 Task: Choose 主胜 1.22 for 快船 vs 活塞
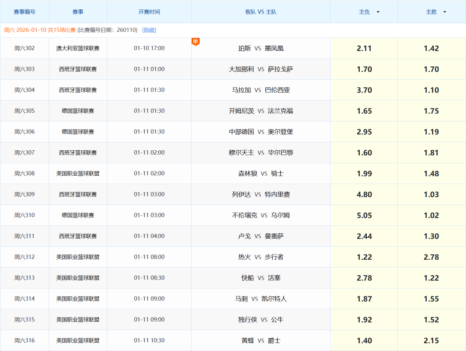(431, 278)
